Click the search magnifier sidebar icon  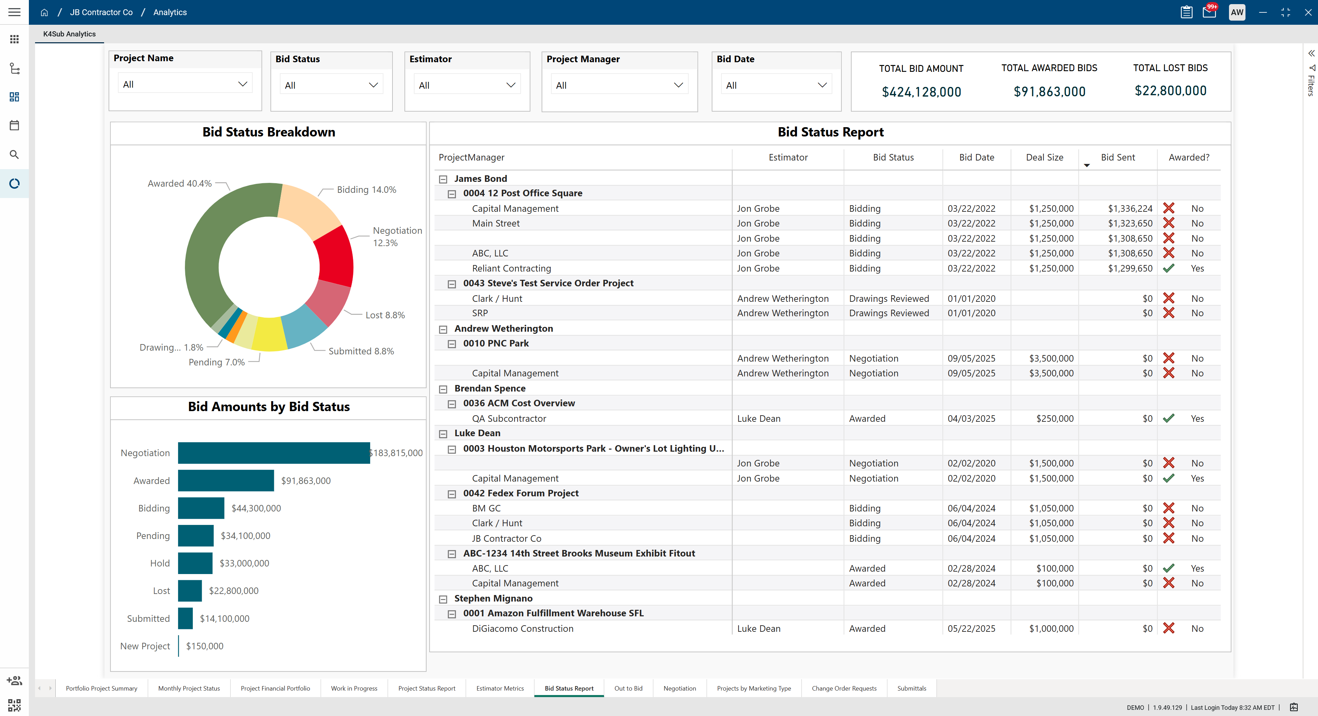click(x=14, y=155)
